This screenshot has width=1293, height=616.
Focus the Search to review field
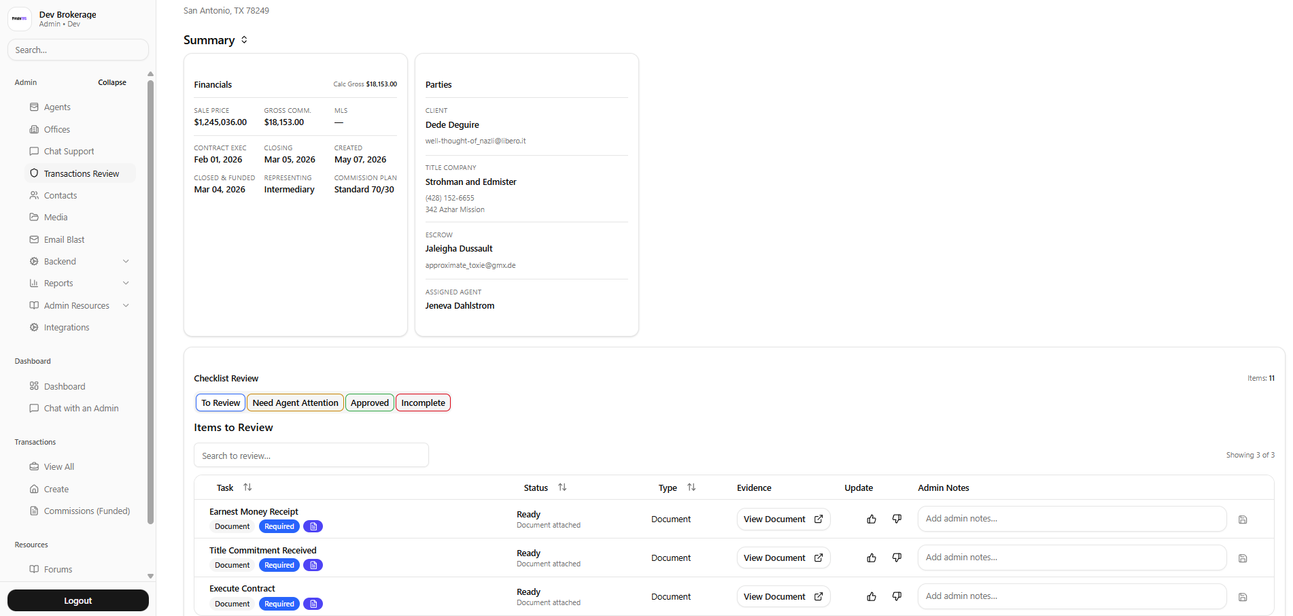311,456
